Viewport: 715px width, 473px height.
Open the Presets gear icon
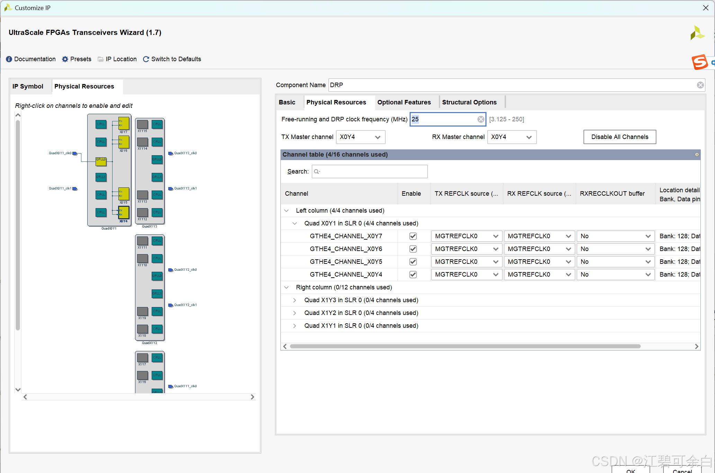click(x=65, y=59)
